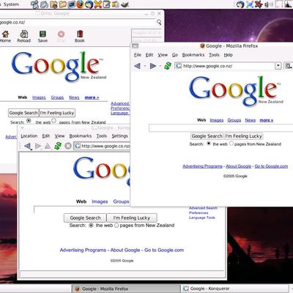Click the Save icon in Dillo toolbar
The image size is (293, 293).
(x=42, y=34)
